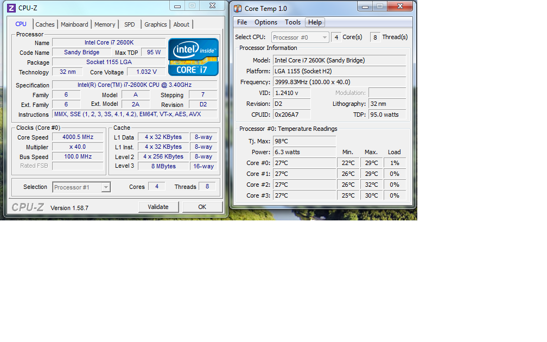Image resolution: width=547 pixels, height=342 pixels.
Task: Click the Model field 'Intel Core i7 2600K (Sandy Bridge)'
Action: pyautogui.click(x=340, y=60)
